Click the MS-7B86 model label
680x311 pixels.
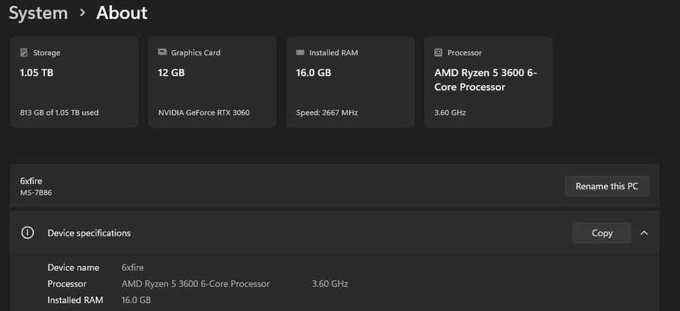(x=36, y=192)
